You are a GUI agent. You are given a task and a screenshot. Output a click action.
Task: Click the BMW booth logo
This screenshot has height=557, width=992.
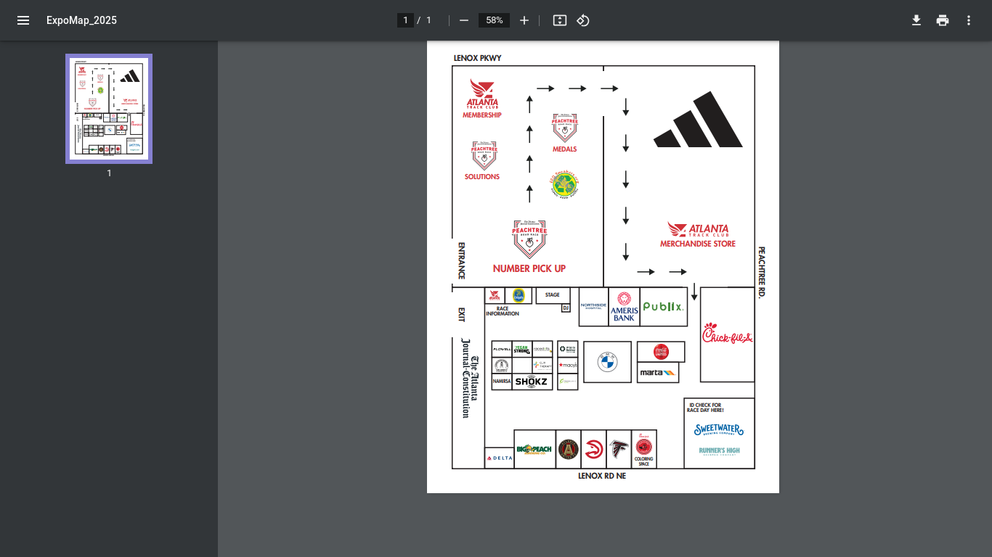tap(607, 362)
